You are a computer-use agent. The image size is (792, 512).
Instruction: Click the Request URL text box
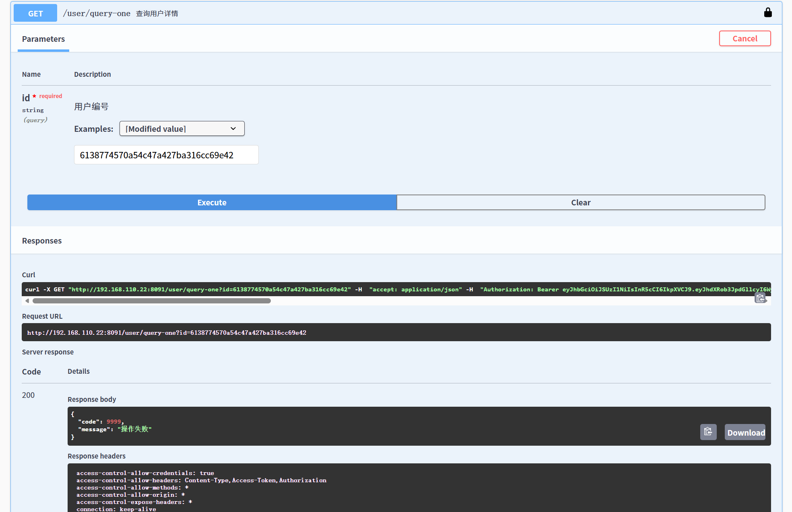396,332
